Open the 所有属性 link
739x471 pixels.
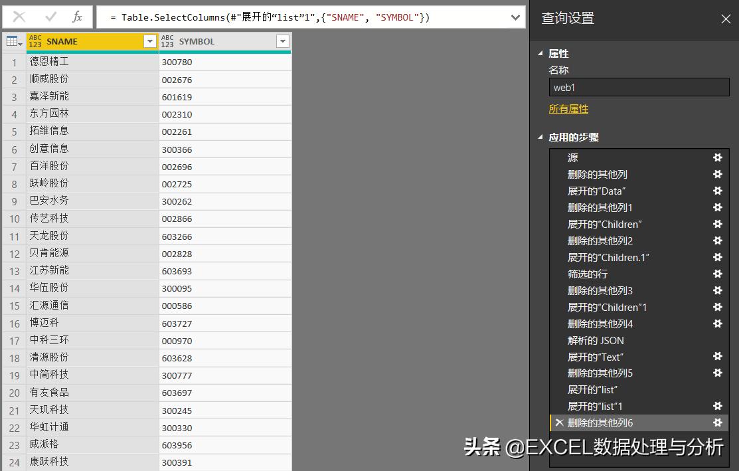[568, 109]
